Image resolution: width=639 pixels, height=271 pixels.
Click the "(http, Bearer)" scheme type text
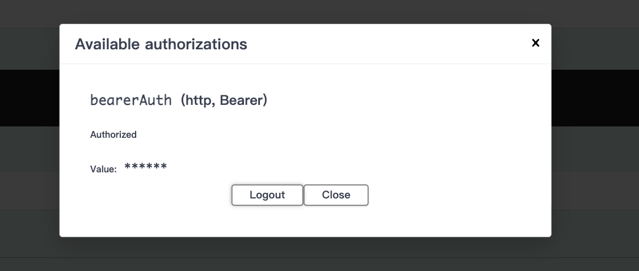point(224,100)
